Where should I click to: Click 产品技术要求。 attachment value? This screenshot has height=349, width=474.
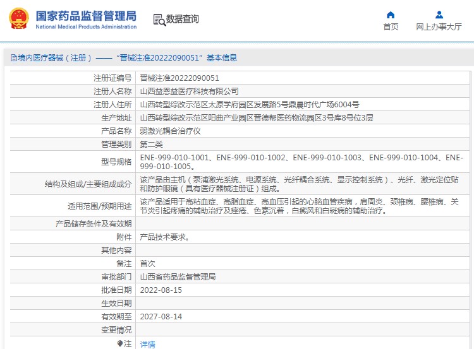[x=165, y=237]
